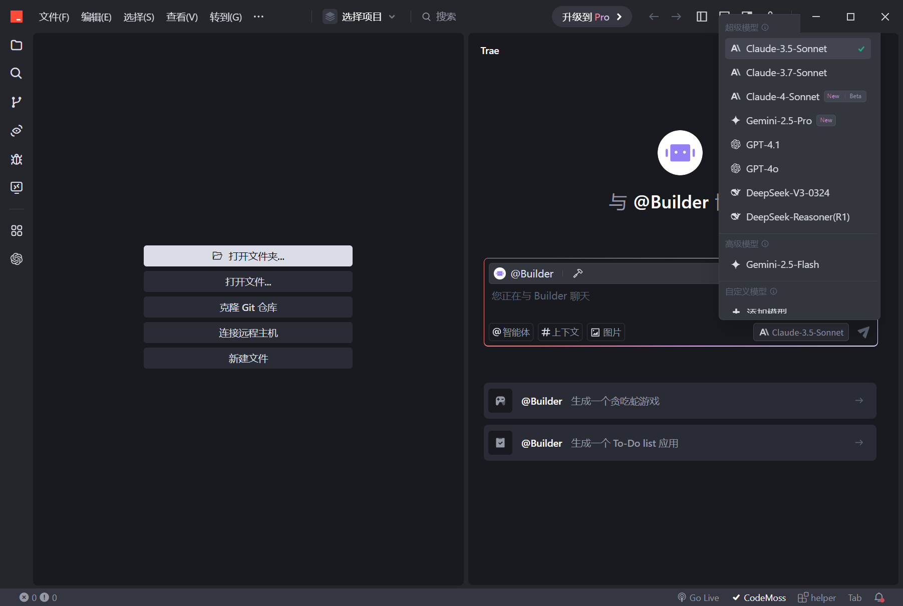
Task: Expand the @Builder agent selector
Action: 524,273
